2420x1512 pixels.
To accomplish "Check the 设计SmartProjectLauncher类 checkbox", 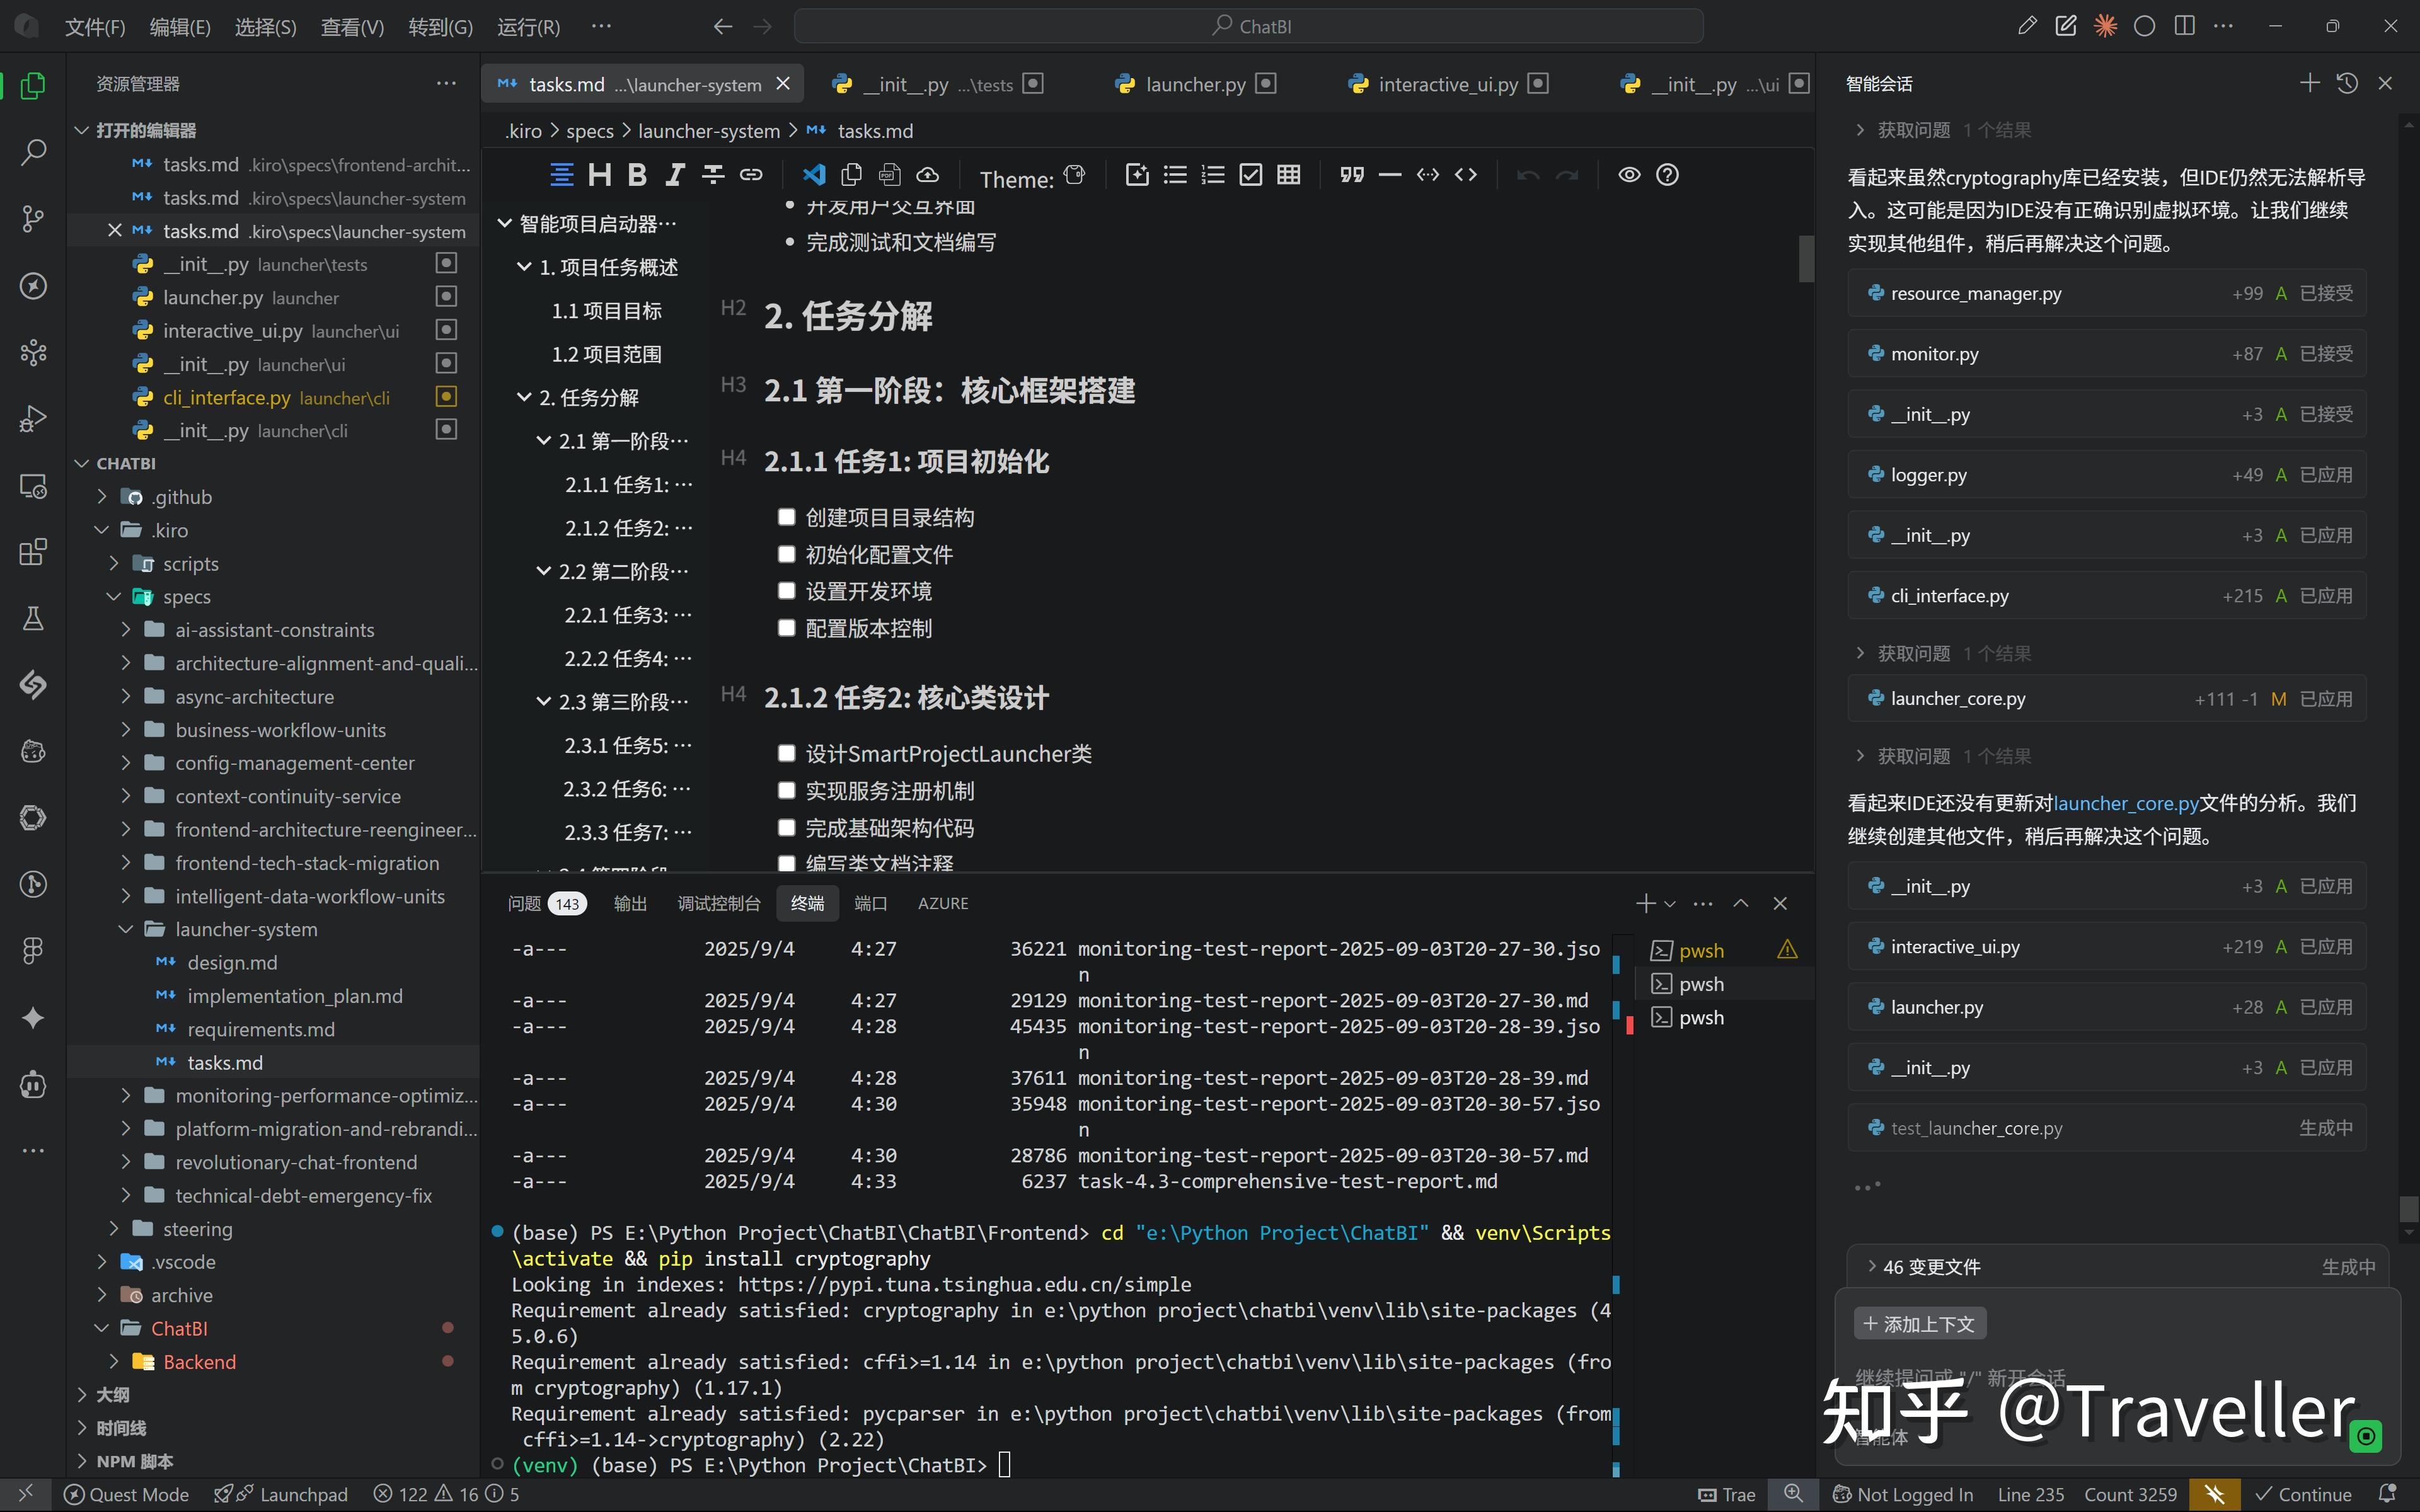I will pyautogui.click(x=787, y=752).
